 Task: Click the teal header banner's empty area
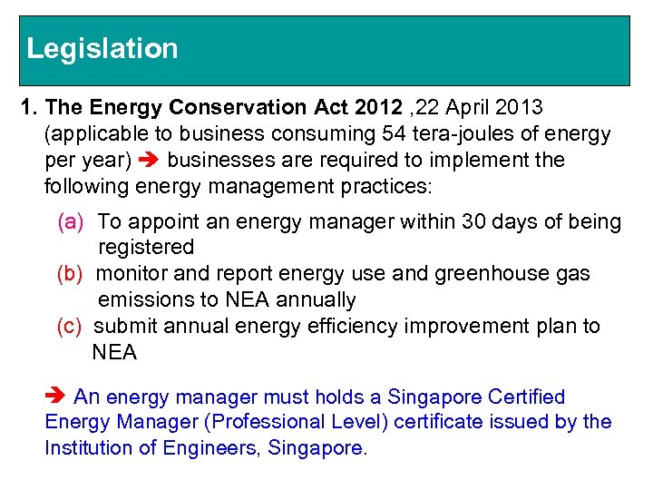tap(408, 50)
